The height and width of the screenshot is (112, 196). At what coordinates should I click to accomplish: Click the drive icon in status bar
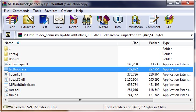(x=5, y=107)
